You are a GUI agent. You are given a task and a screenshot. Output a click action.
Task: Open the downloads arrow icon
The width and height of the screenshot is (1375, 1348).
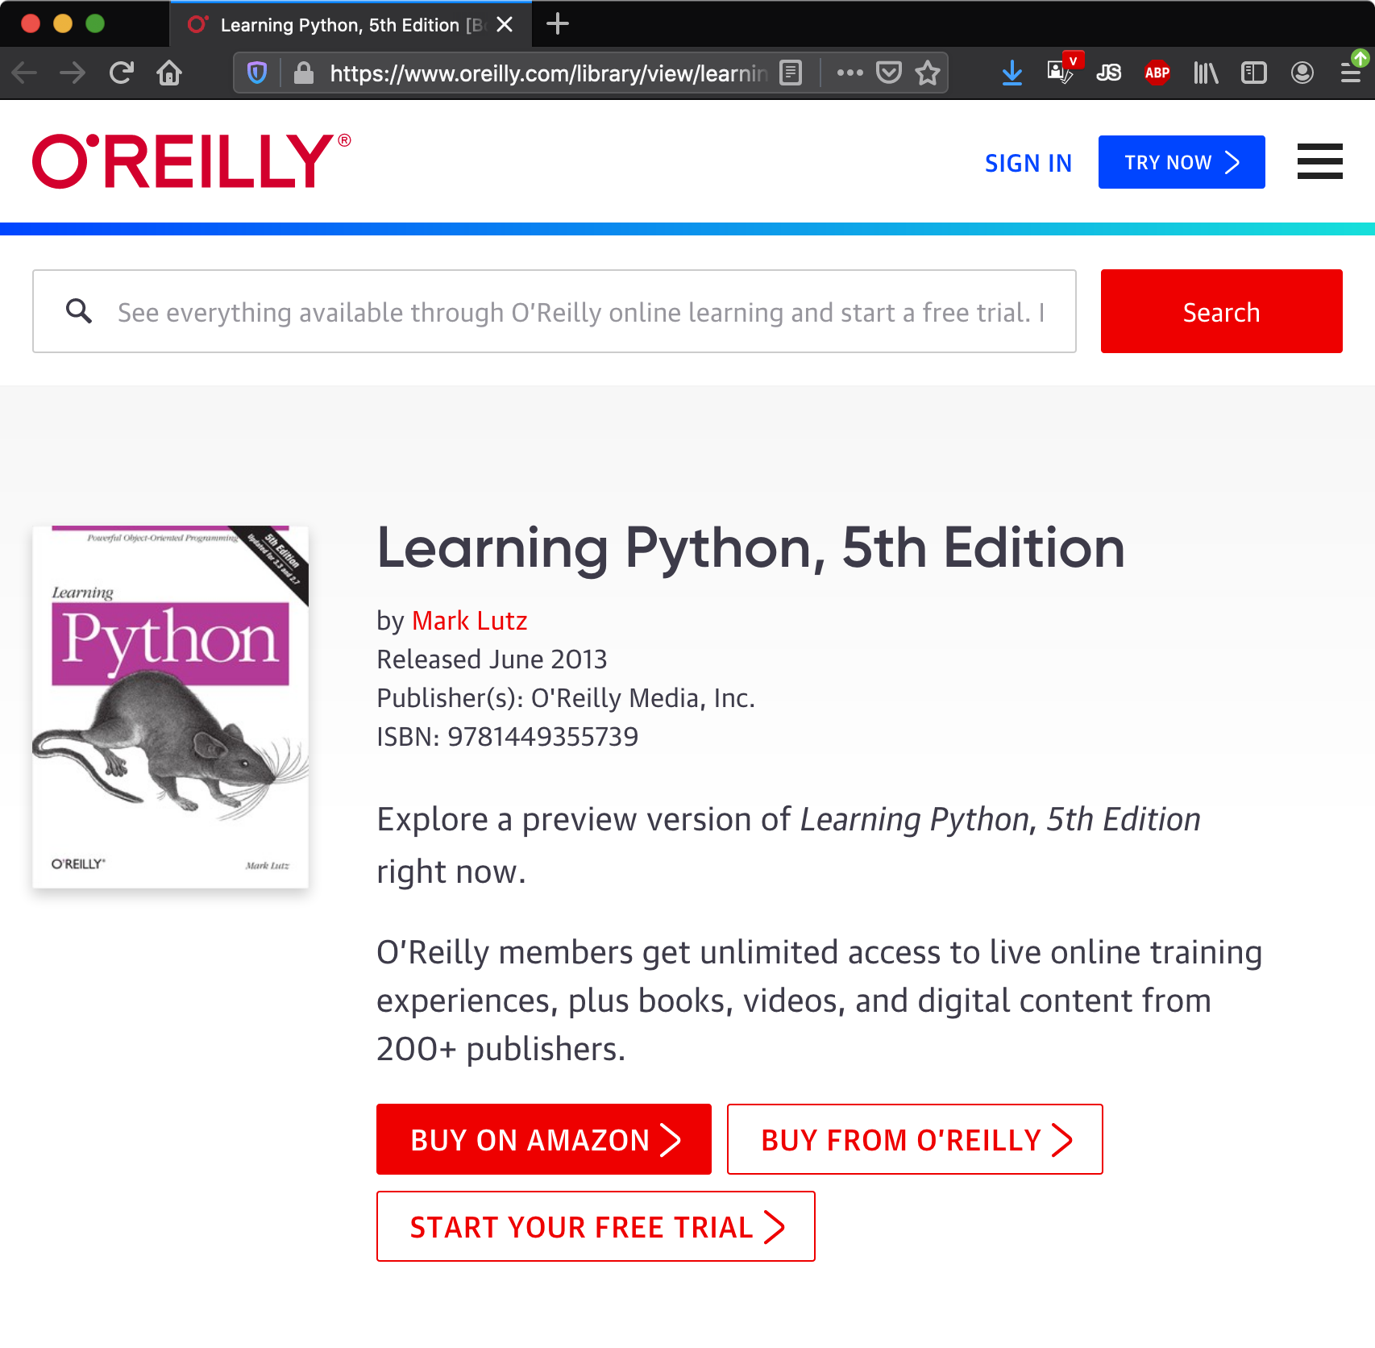coord(1012,73)
